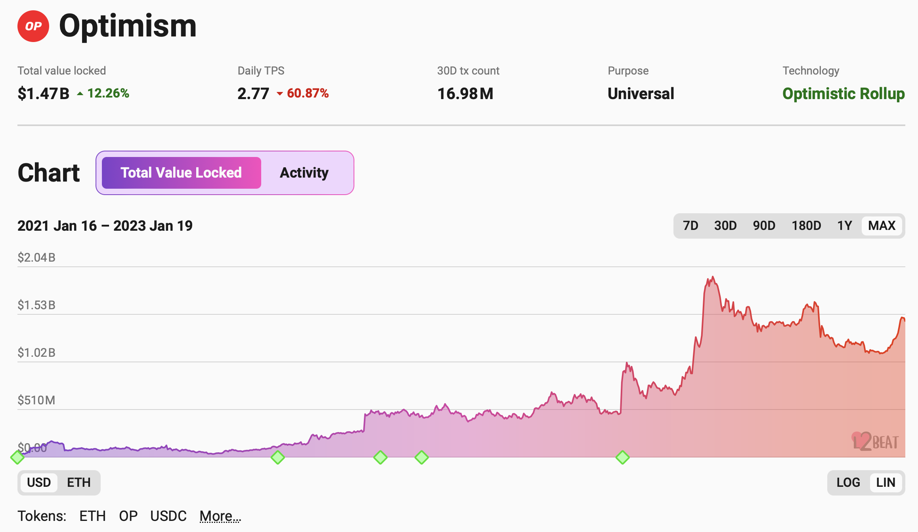Set chart range to 7D

(690, 226)
